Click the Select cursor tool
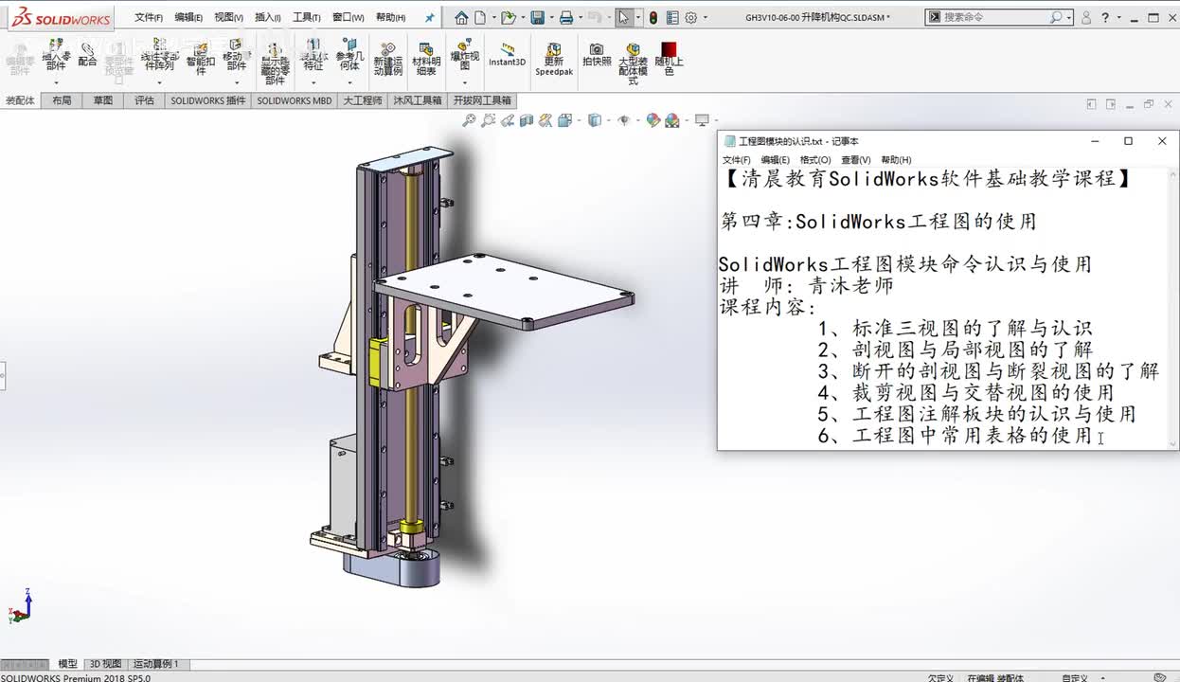 [x=623, y=17]
